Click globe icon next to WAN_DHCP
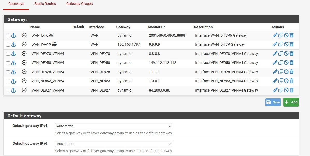The height and width of the screenshot is (156, 310). 54,44
